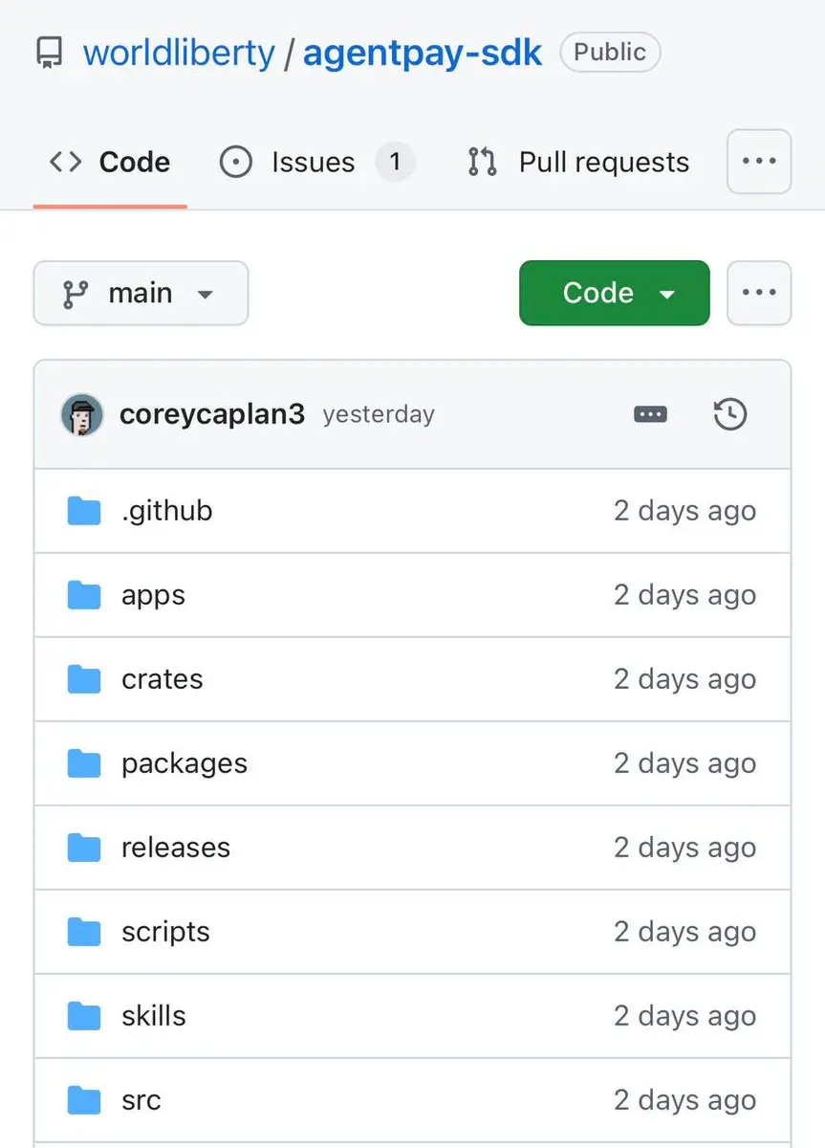The width and height of the screenshot is (825, 1148).
Task: Click the src folder icon
Action: point(84,1101)
